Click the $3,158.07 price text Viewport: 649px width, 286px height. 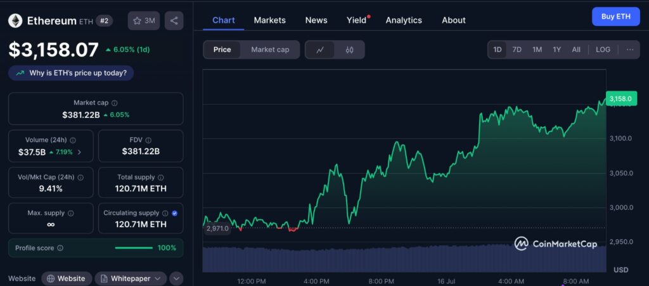54,49
